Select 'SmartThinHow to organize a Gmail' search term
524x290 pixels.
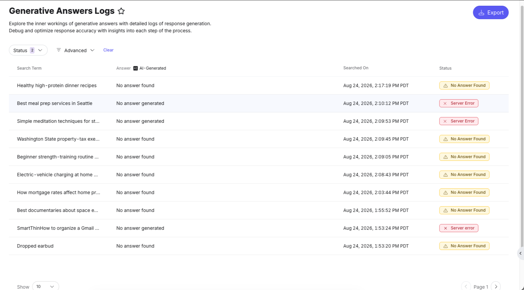[x=58, y=228]
